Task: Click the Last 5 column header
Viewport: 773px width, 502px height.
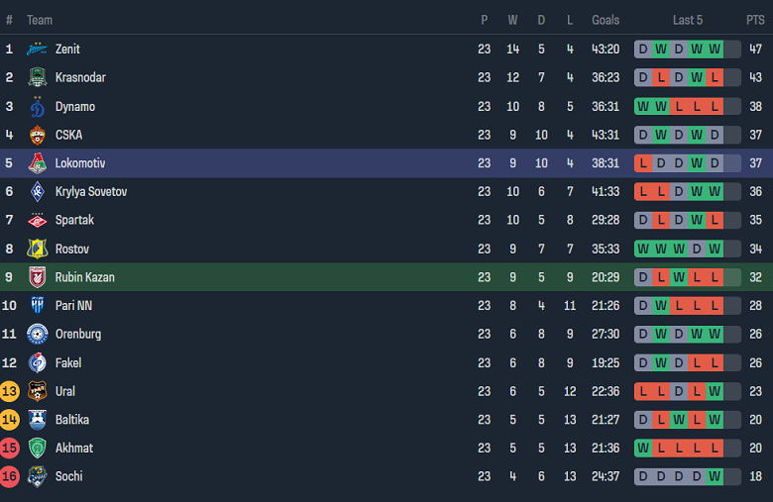Action: [688, 20]
